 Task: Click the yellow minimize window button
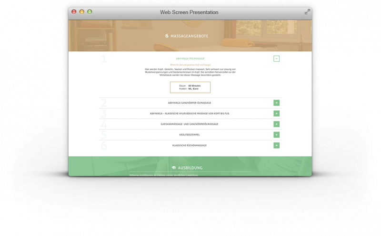pyautogui.click(x=82, y=11)
